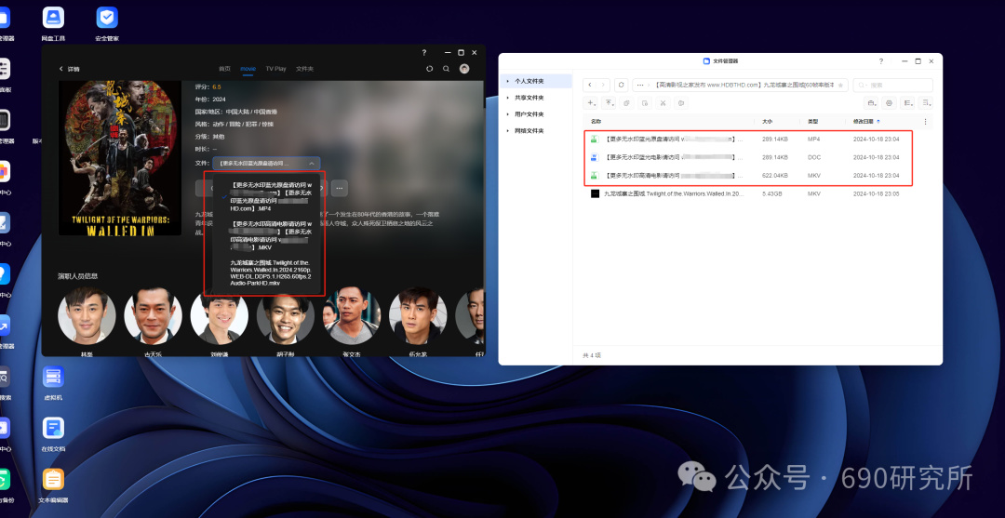This screenshot has width=1005, height=518.
Task: Click the last edit toolbar icon beside the scissors
Action: point(681,103)
